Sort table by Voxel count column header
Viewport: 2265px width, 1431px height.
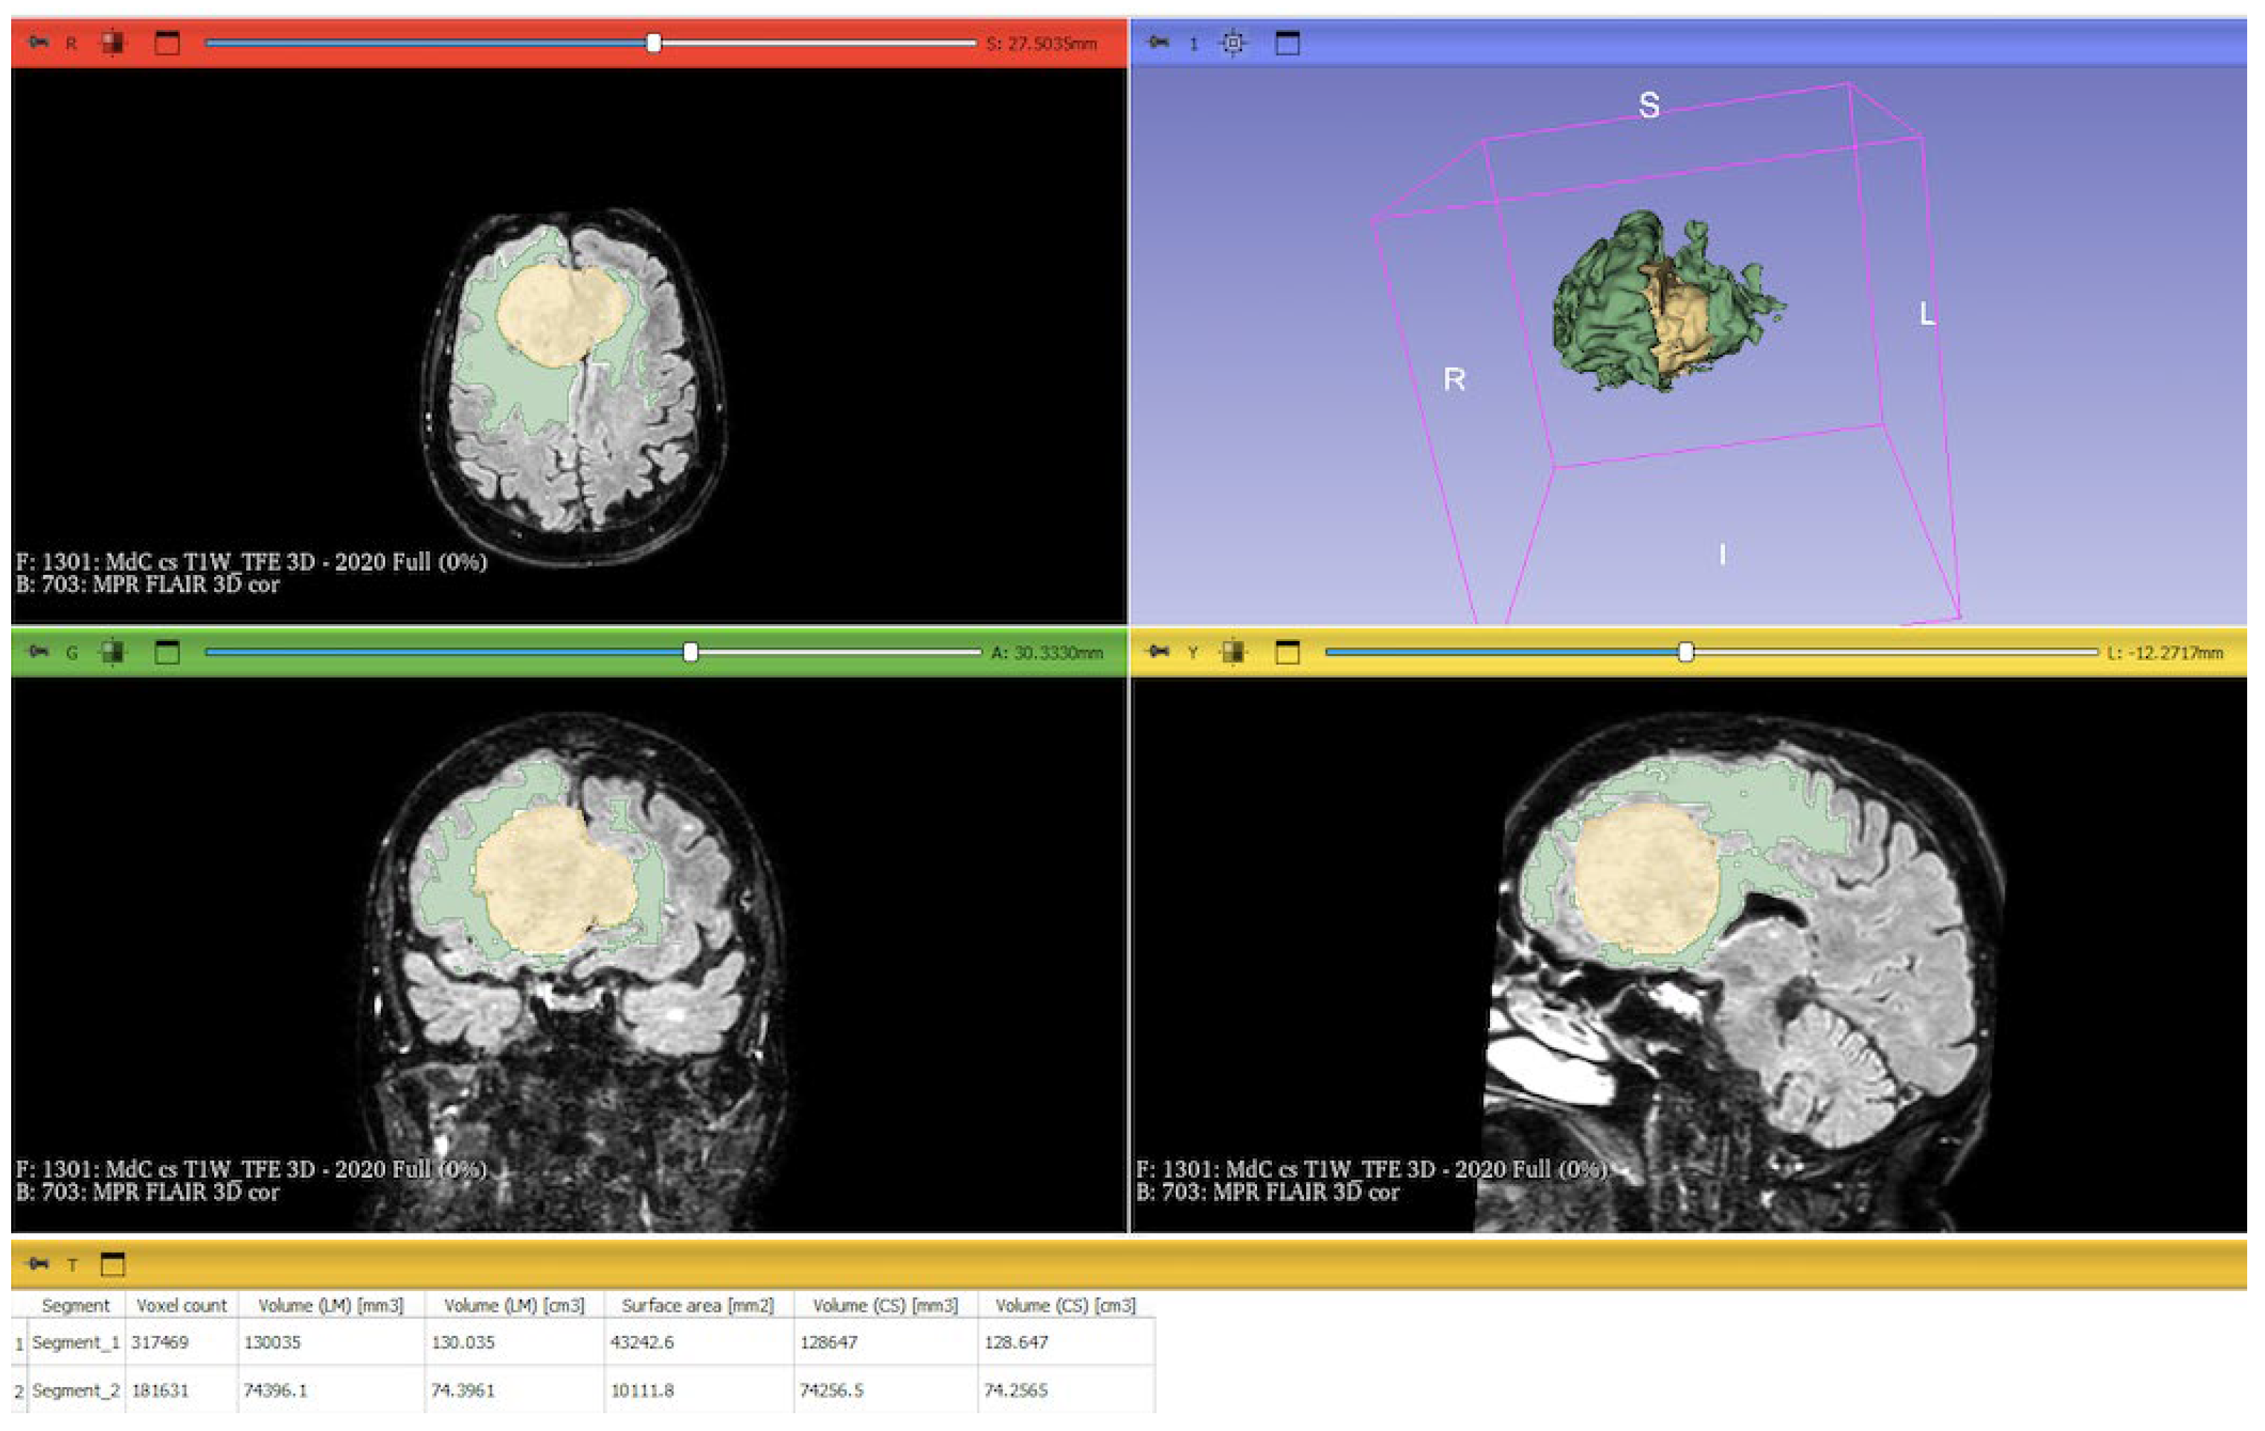(181, 1305)
